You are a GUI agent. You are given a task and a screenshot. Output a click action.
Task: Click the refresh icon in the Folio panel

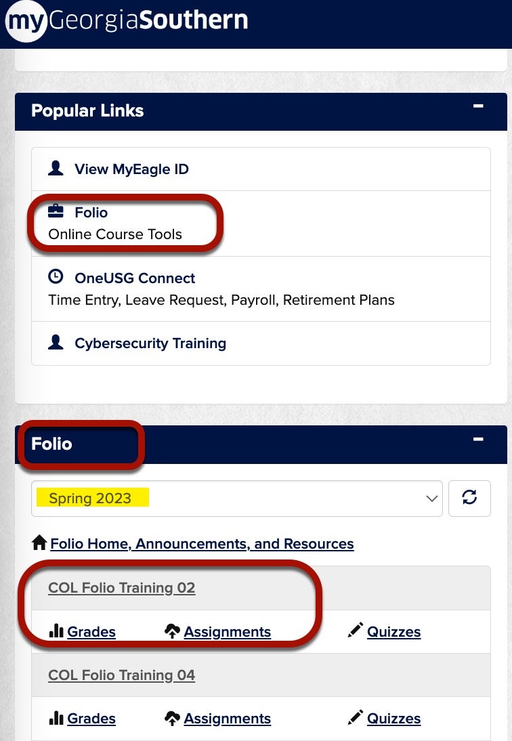click(469, 498)
